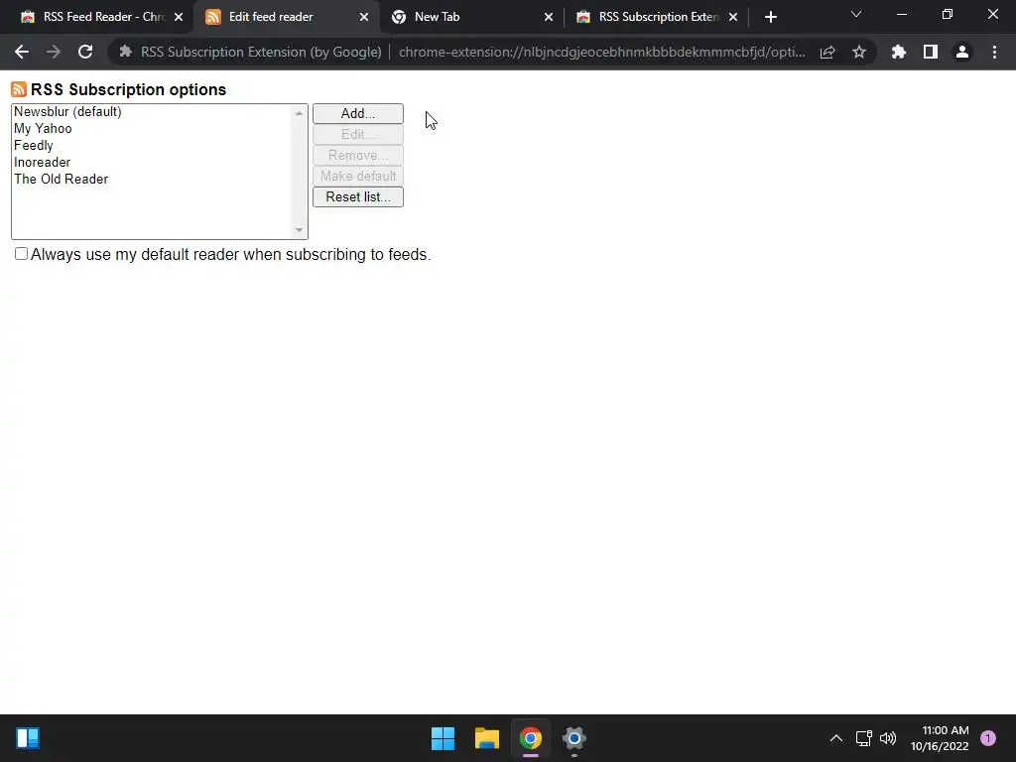Open the clock showing 11:00 AM
Image resolution: width=1016 pixels, height=762 pixels.
pos(940,738)
